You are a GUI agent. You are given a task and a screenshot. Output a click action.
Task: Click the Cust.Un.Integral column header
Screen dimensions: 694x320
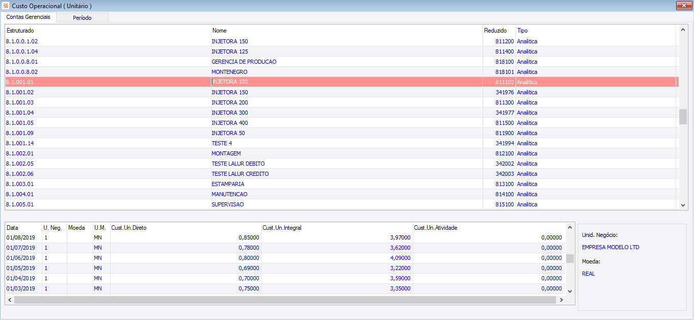(337, 228)
